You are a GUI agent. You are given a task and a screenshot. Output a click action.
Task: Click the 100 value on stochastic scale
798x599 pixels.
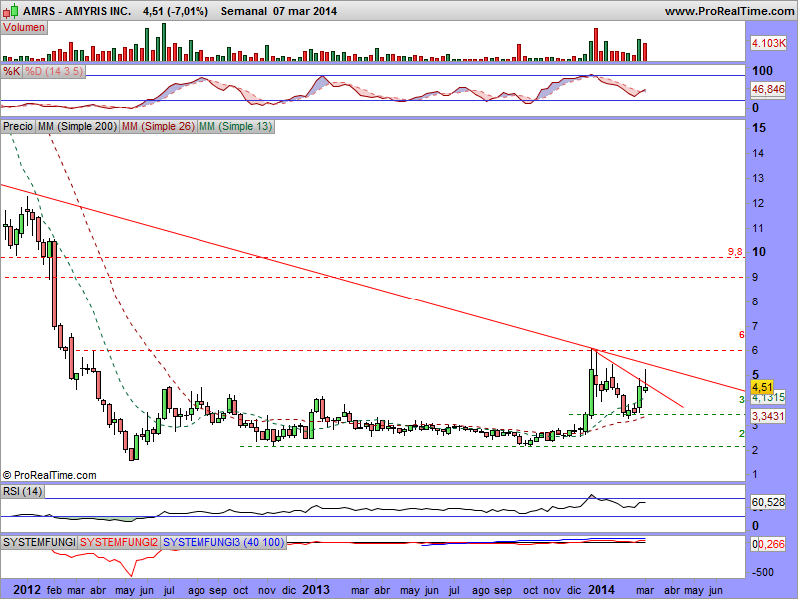click(762, 71)
